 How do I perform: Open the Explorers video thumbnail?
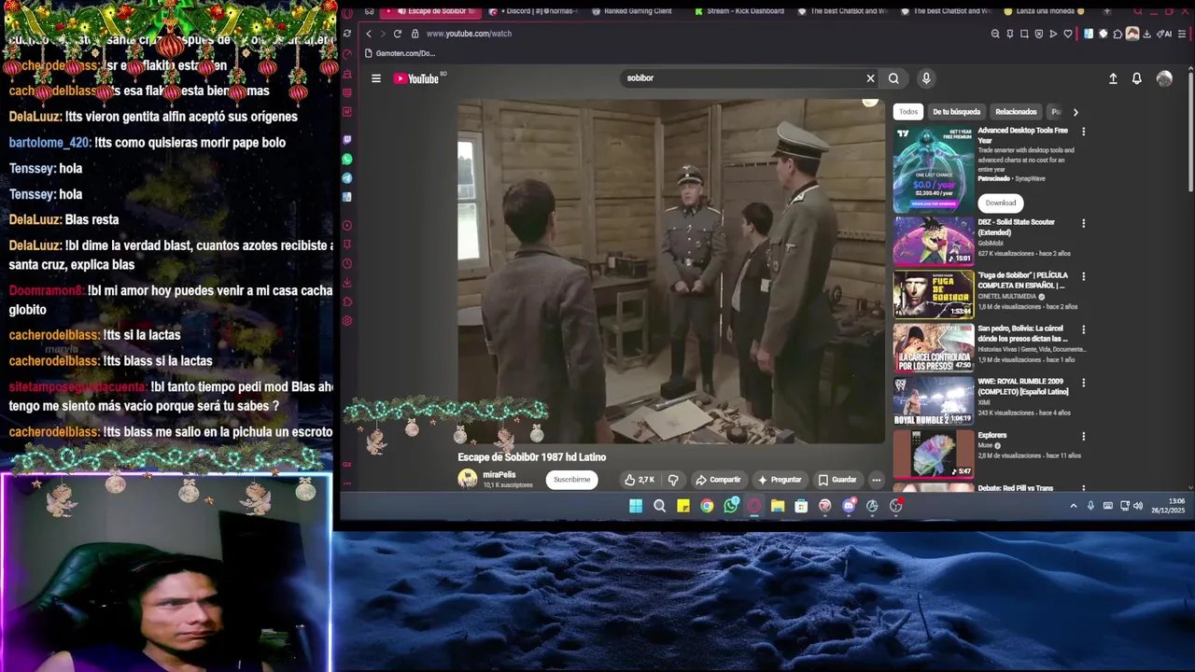coord(934,455)
